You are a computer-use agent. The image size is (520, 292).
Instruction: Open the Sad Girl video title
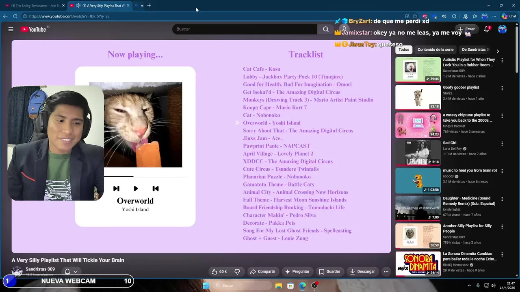[449, 143]
